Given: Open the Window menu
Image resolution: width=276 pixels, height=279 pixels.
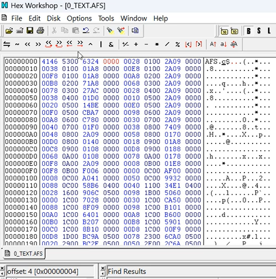Looking at the screenshot, I should [134, 19].
